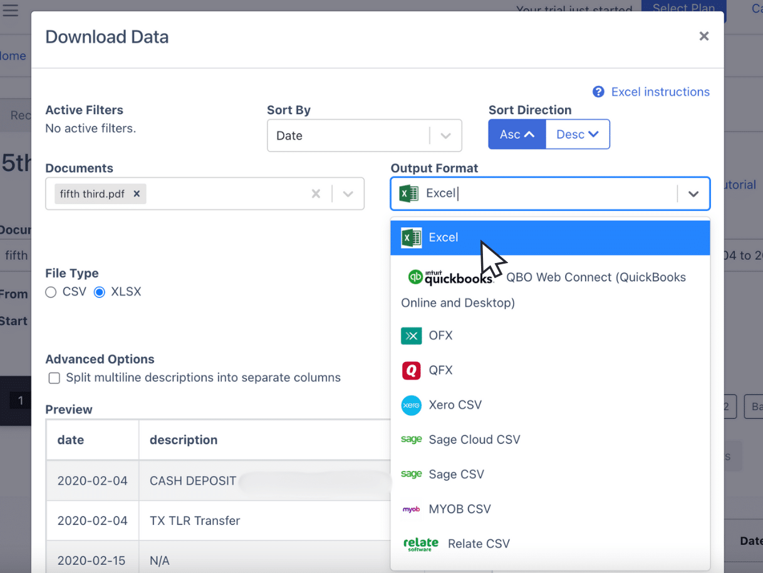Choose Sage CSV output format

tap(550, 474)
